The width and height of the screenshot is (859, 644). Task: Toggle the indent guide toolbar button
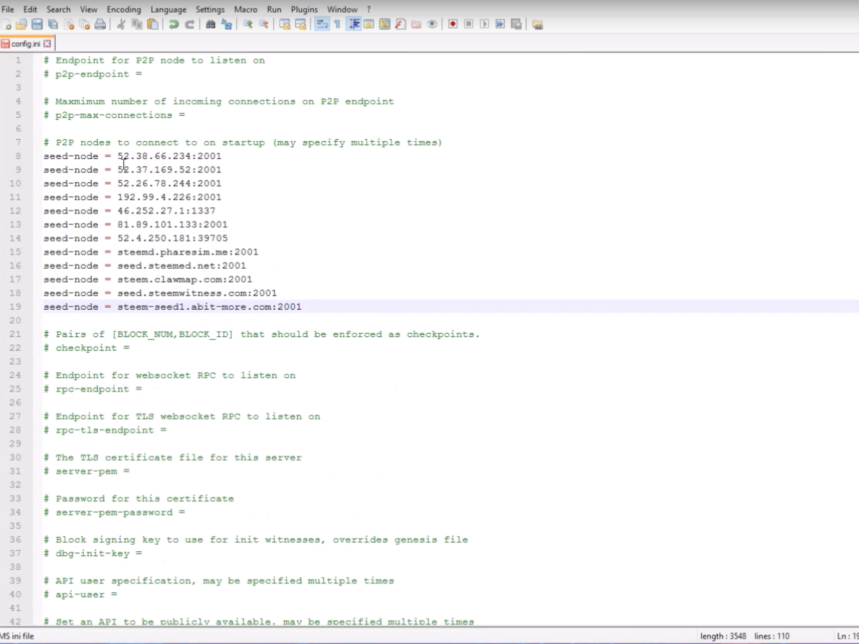[x=354, y=24]
